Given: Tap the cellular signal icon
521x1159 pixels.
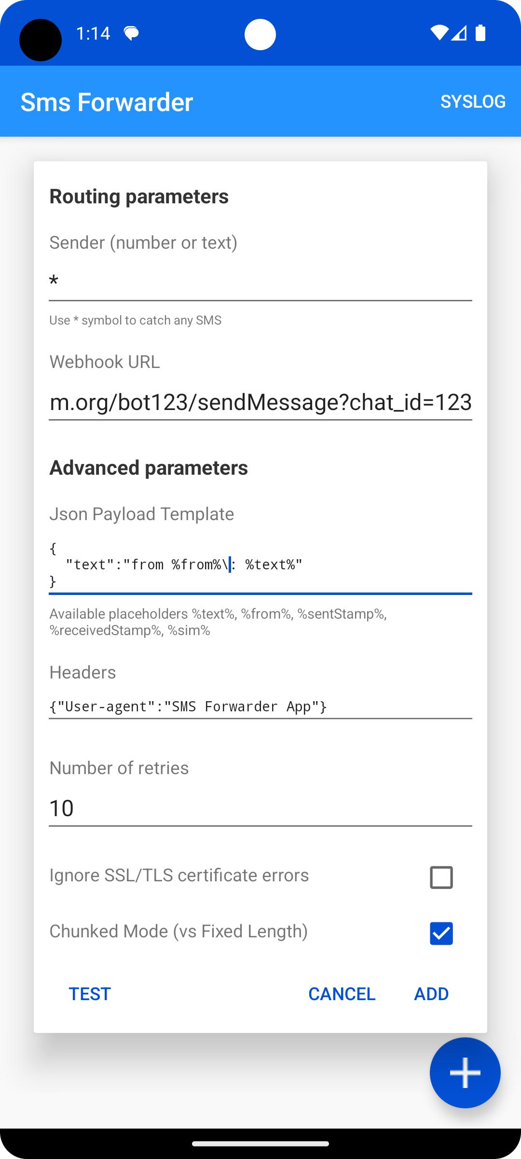Looking at the screenshot, I should coord(460,33).
